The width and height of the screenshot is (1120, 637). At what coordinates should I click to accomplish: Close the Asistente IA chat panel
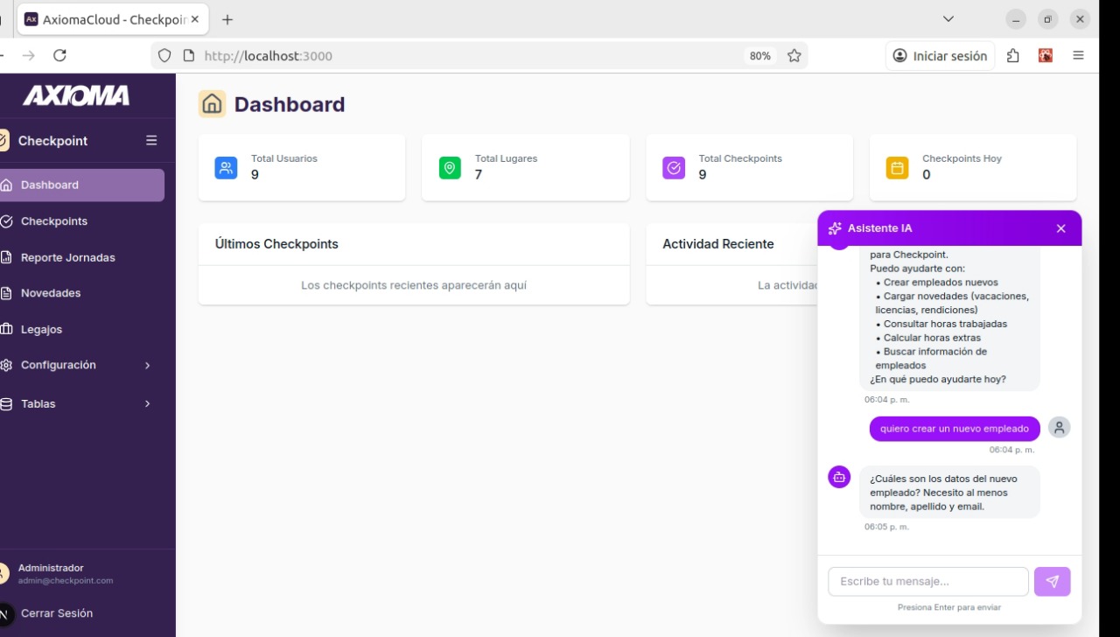click(1060, 228)
